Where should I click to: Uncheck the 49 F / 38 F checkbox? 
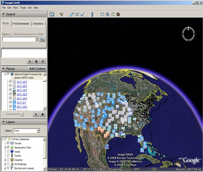click(10, 94)
